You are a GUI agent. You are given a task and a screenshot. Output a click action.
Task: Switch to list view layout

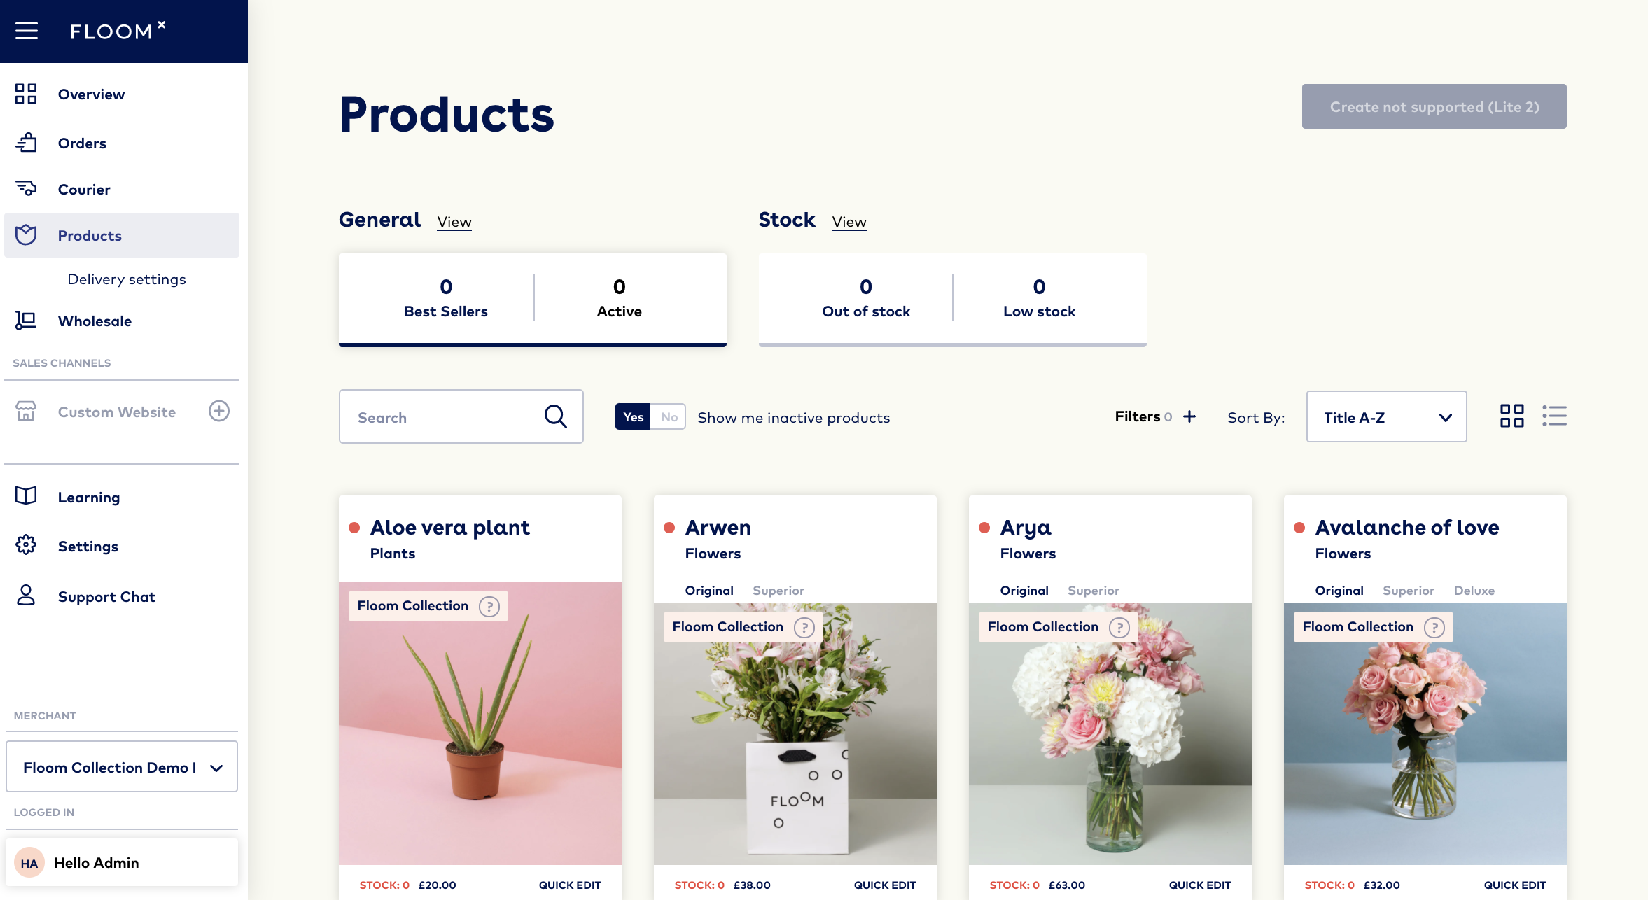[x=1554, y=416]
